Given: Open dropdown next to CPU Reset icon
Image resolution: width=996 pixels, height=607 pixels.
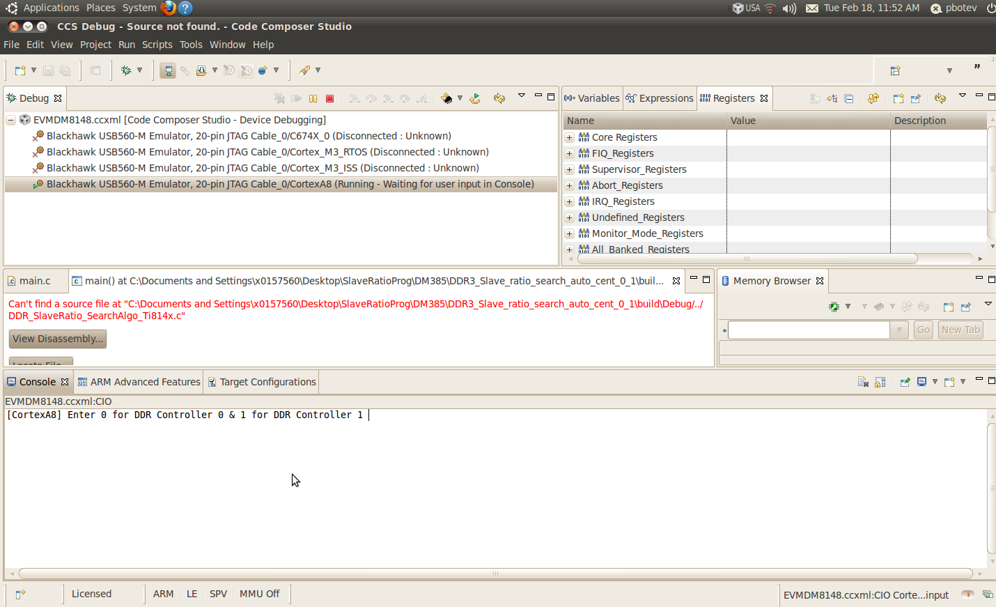Looking at the screenshot, I should (x=460, y=99).
